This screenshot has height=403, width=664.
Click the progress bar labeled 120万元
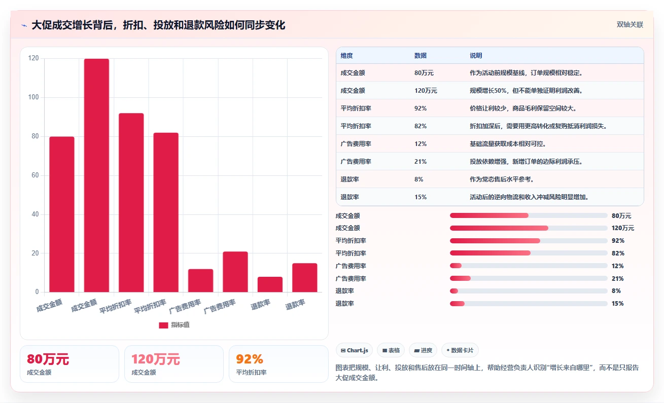[x=529, y=228]
